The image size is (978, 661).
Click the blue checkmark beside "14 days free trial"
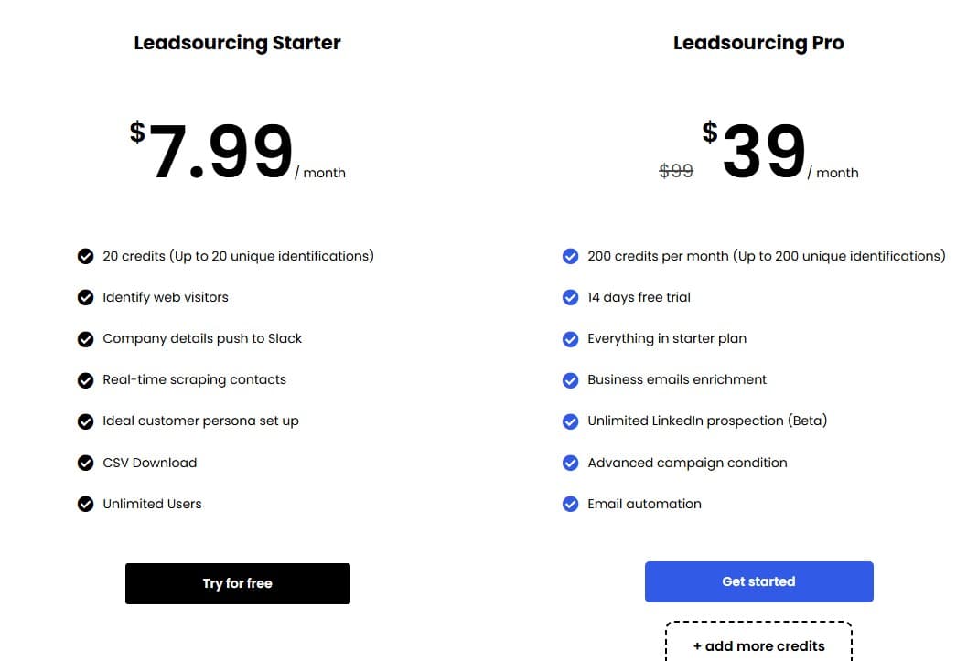[570, 297]
